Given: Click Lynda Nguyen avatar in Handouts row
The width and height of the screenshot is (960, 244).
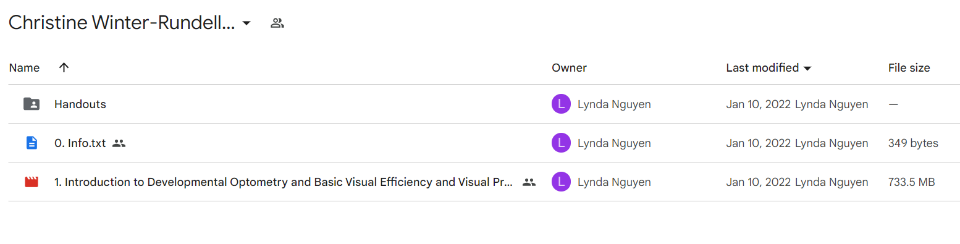Looking at the screenshot, I should [560, 104].
